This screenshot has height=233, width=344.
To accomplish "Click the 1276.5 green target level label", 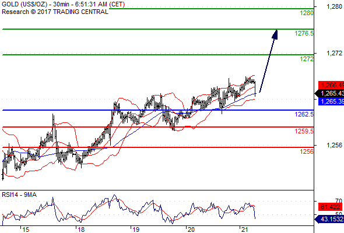I will coord(304,33).
